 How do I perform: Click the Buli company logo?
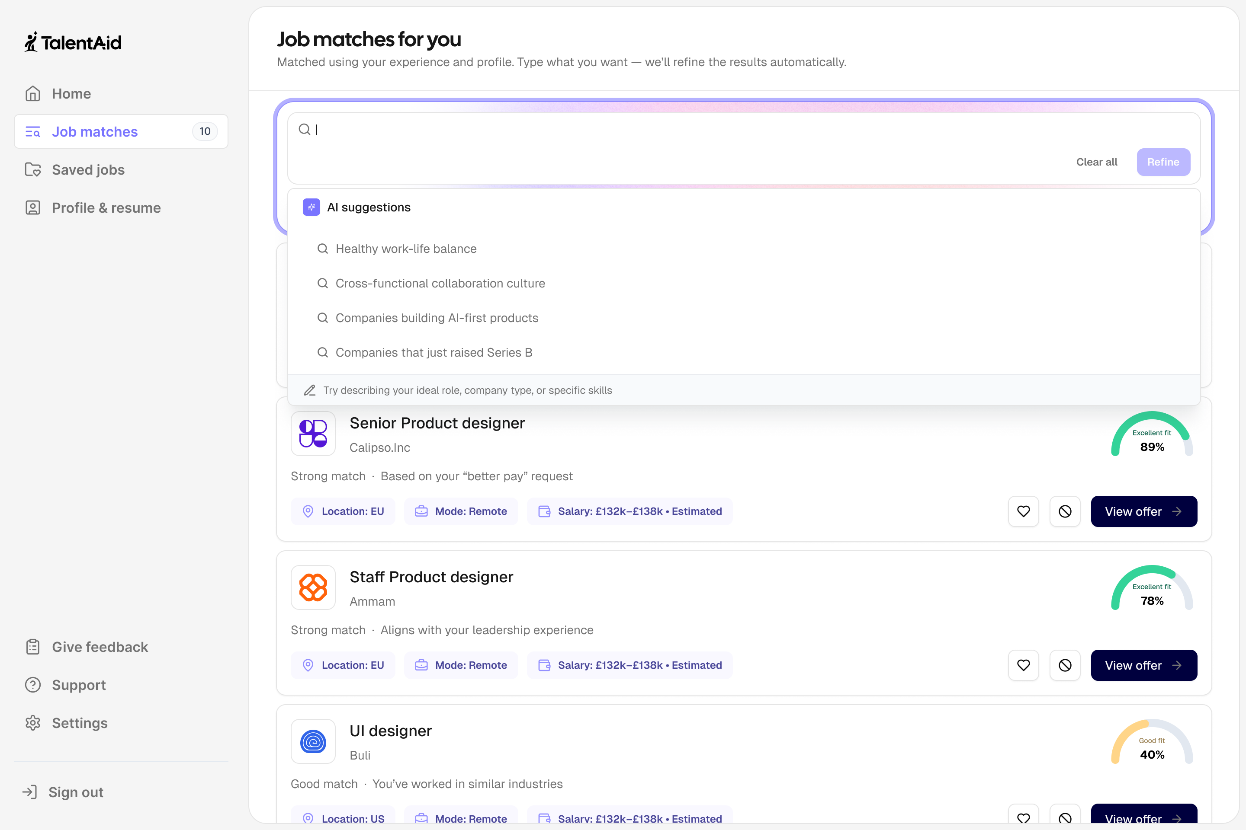point(313,742)
